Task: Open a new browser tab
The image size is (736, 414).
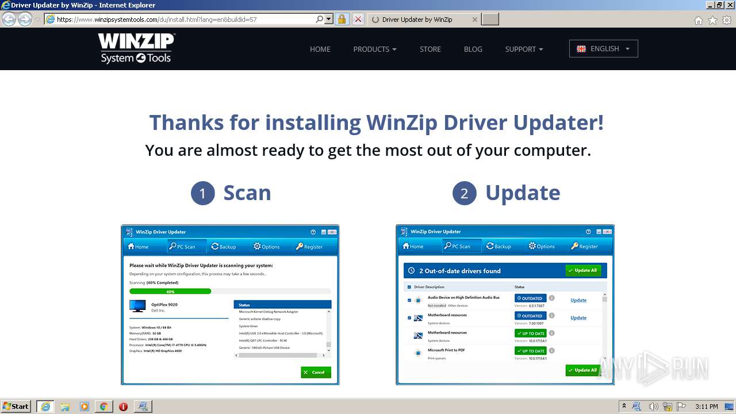Action: pyautogui.click(x=490, y=19)
